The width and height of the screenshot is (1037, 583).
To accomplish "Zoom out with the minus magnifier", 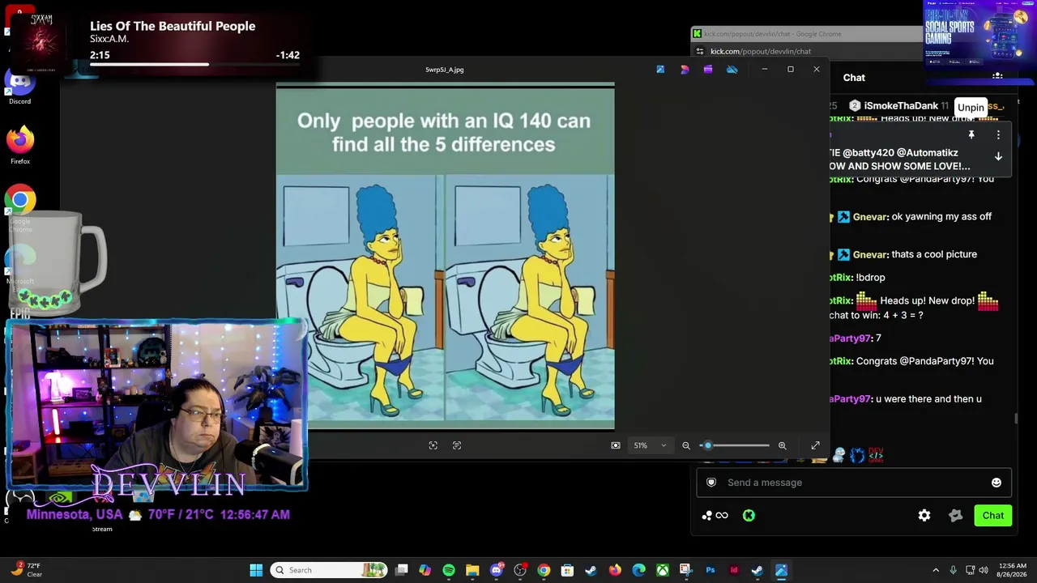I will tap(686, 445).
